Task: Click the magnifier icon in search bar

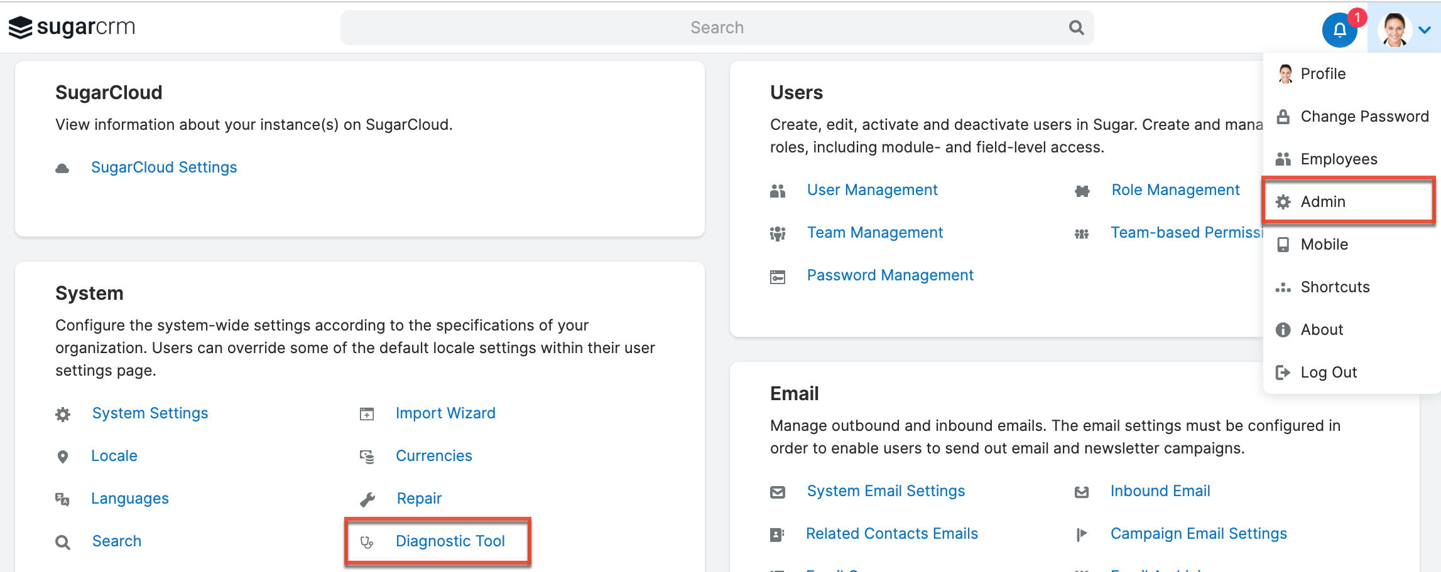Action: click(x=1076, y=28)
